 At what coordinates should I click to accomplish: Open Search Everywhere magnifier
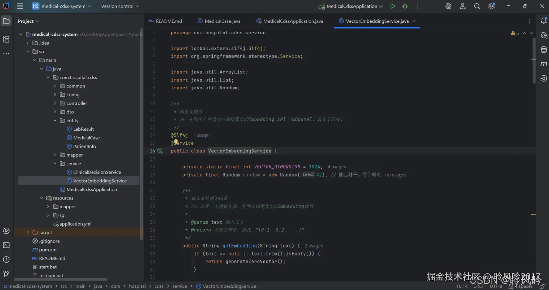tap(477, 6)
